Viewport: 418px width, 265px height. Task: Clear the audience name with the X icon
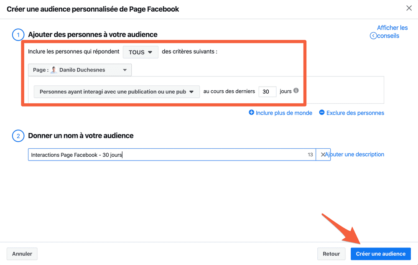(x=323, y=155)
